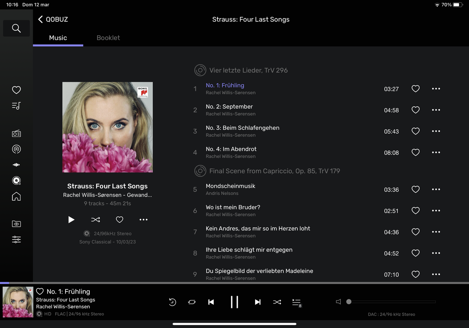Favorite track No. 4: Im Abendrot

coord(415,153)
